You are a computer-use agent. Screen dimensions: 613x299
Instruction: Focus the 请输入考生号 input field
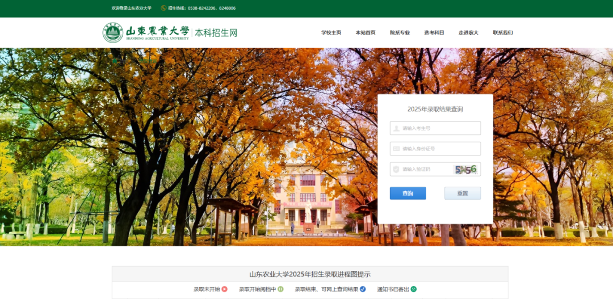[x=440, y=128]
